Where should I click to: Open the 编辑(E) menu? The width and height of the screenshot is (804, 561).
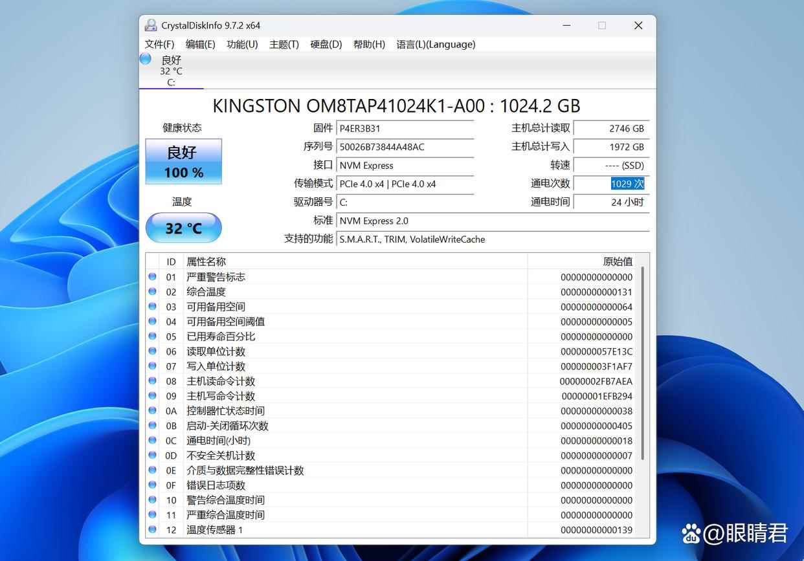200,44
